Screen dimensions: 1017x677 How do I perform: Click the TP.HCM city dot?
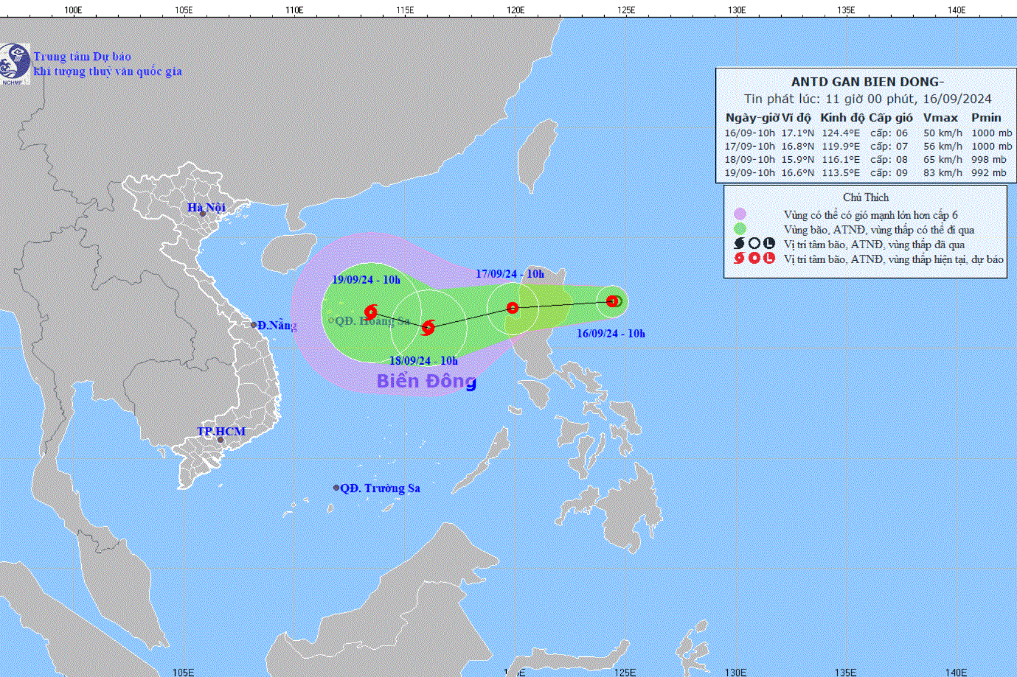coord(220,440)
